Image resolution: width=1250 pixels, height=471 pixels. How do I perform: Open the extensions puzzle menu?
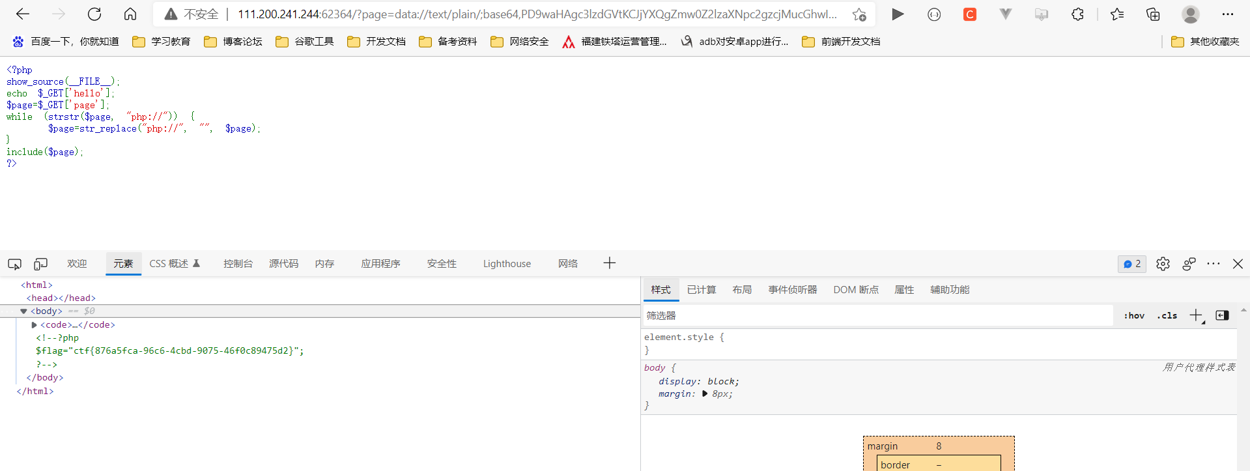coord(1077,14)
